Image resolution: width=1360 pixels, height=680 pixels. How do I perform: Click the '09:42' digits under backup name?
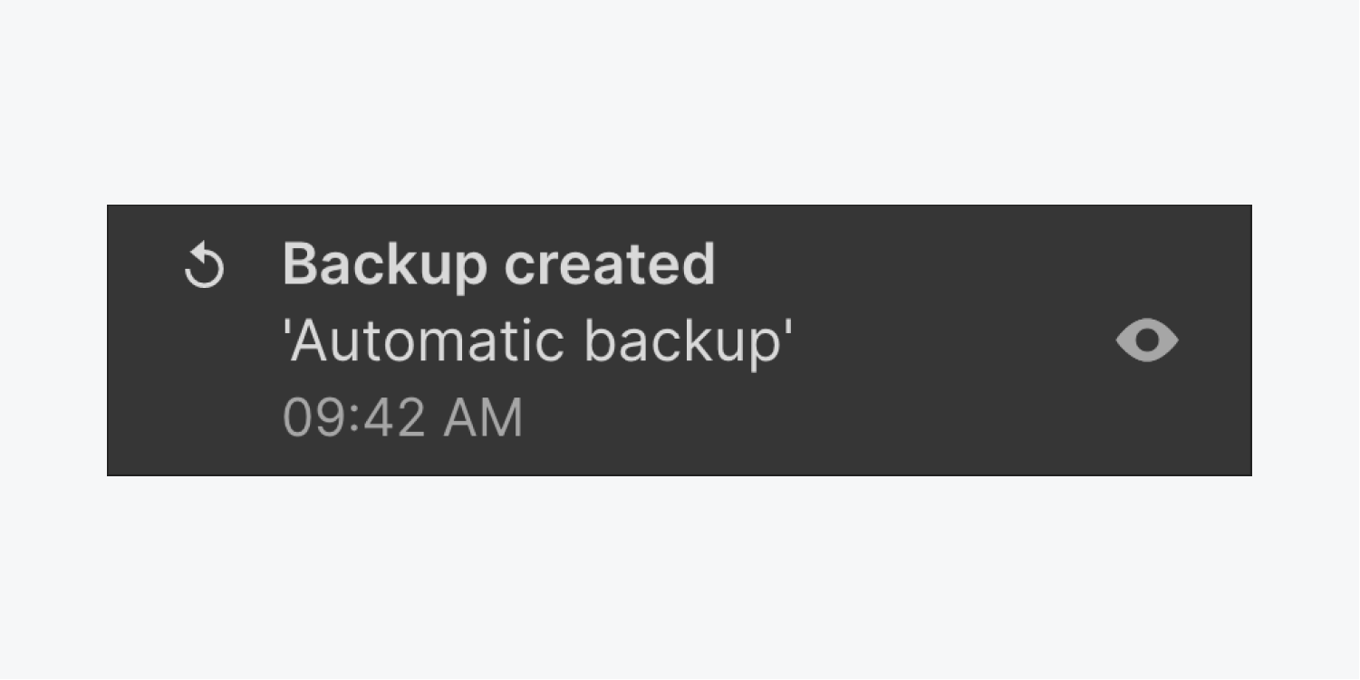[x=354, y=418]
